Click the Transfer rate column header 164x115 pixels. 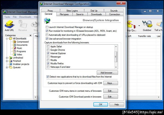tap(146, 36)
